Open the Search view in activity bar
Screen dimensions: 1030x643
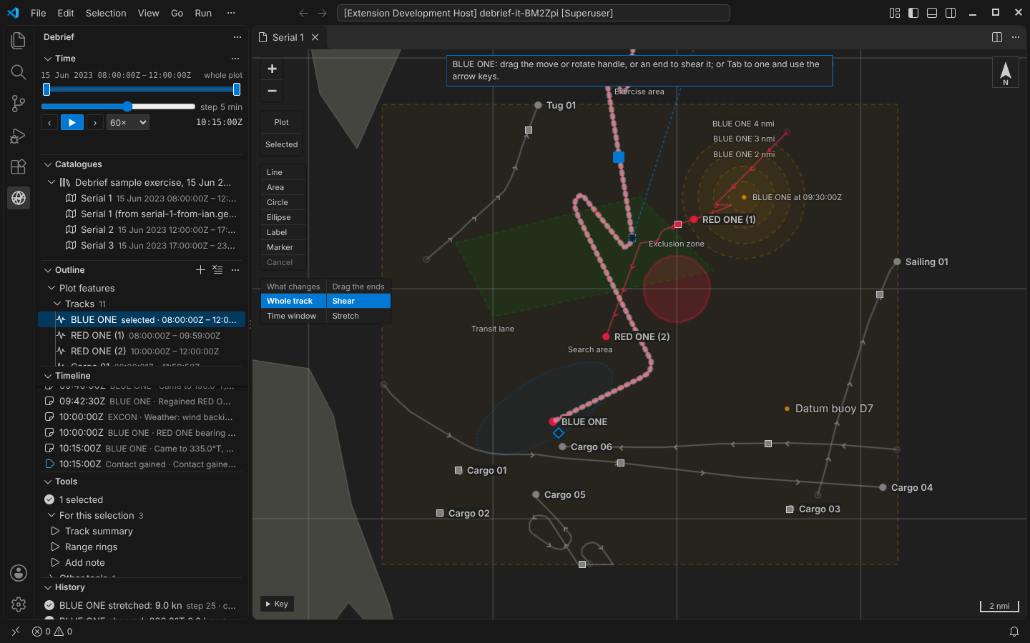[19, 72]
